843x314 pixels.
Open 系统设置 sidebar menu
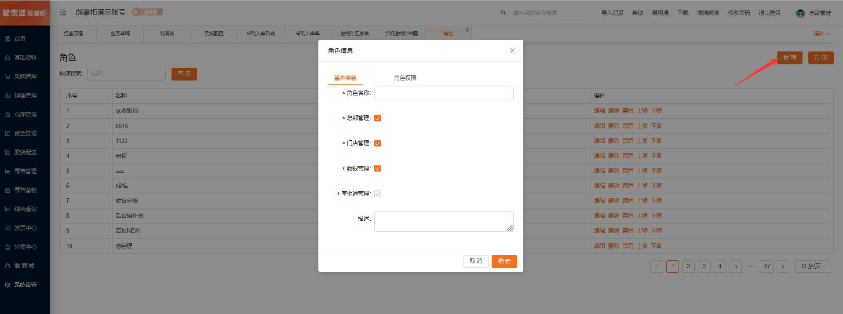click(25, 285)
